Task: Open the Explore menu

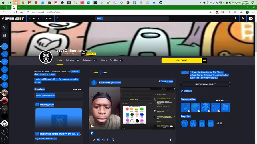Action: (35, 18)
